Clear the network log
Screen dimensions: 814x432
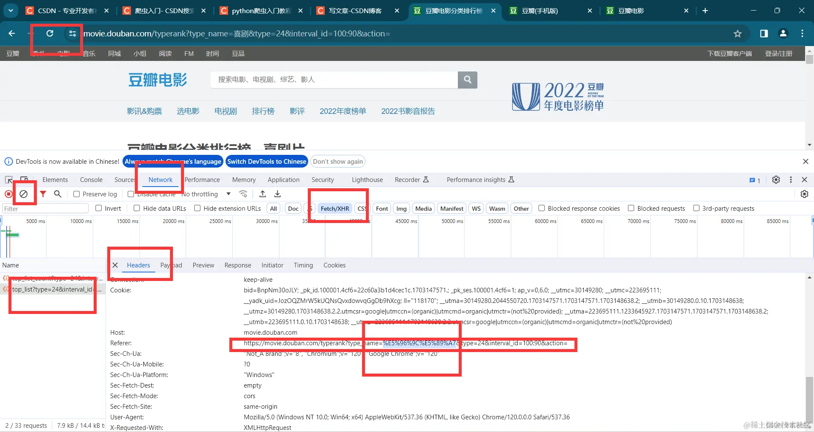coord(24,194)
